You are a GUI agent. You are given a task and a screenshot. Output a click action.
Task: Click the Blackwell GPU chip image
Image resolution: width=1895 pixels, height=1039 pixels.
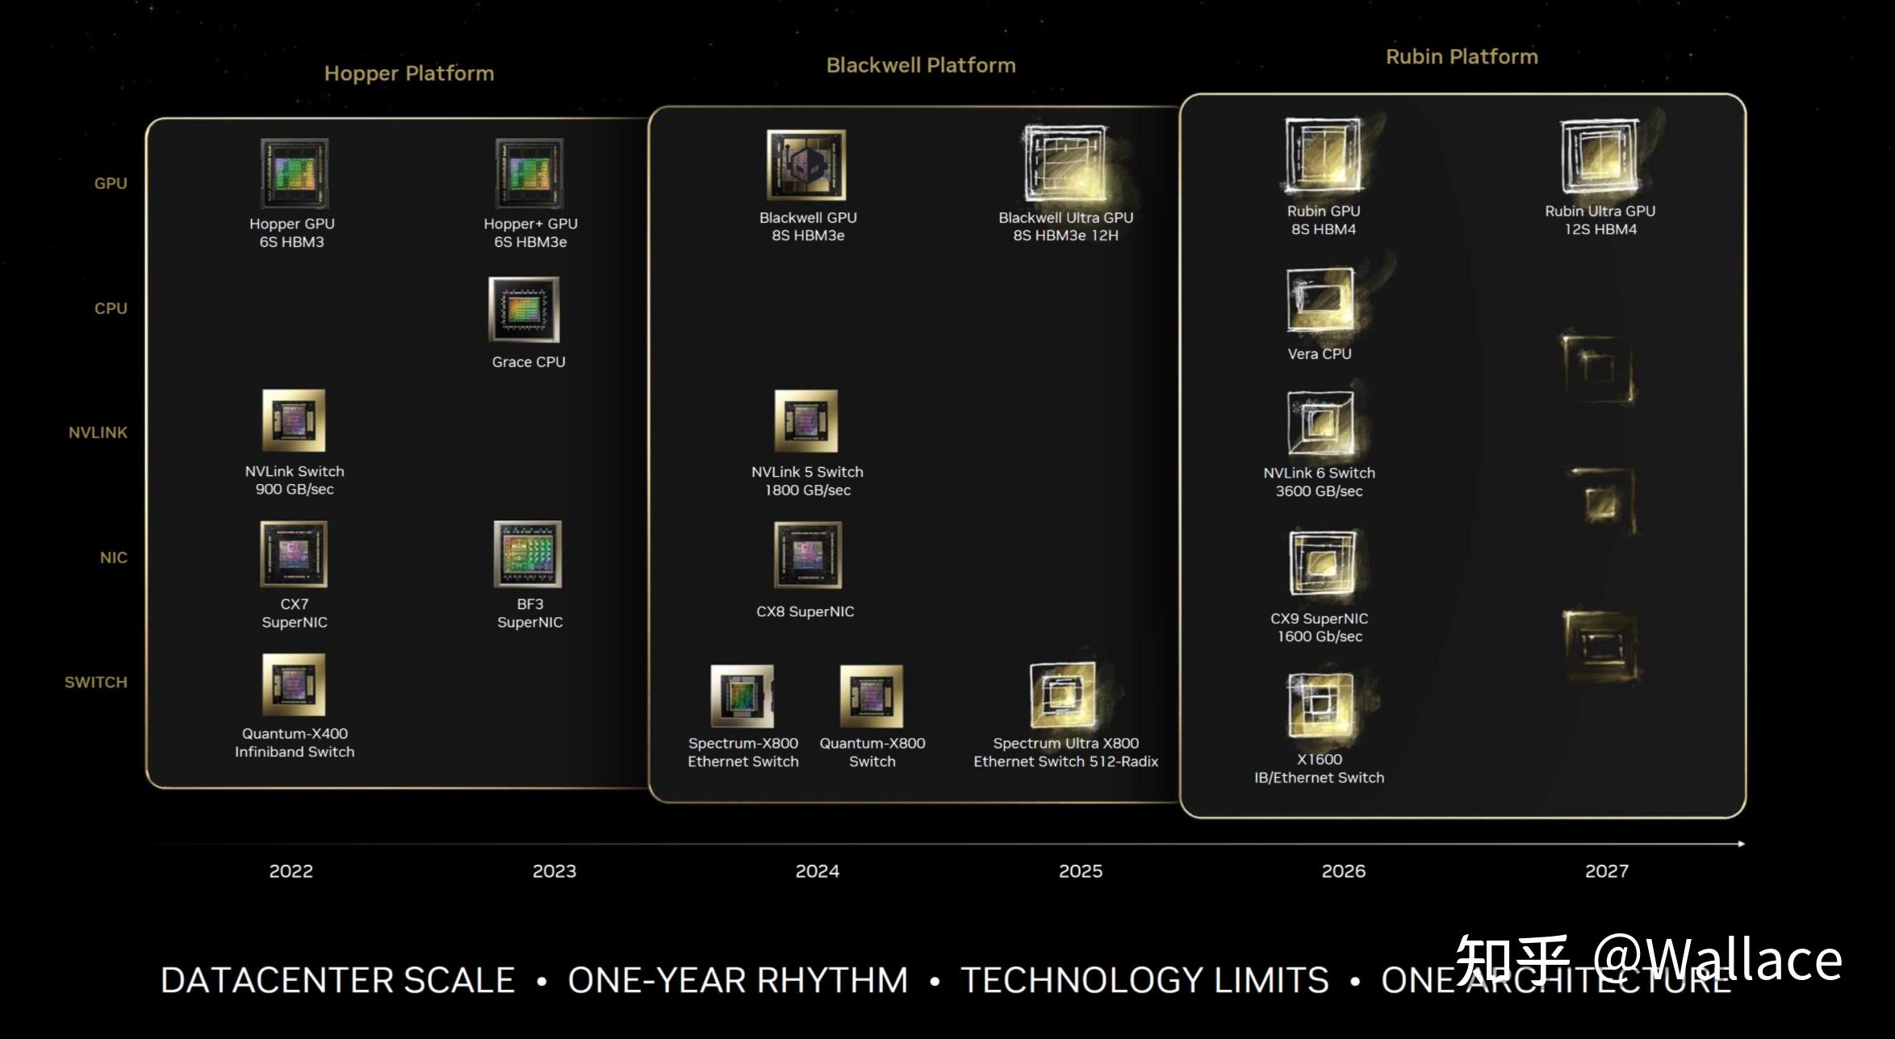click(806, 165)
